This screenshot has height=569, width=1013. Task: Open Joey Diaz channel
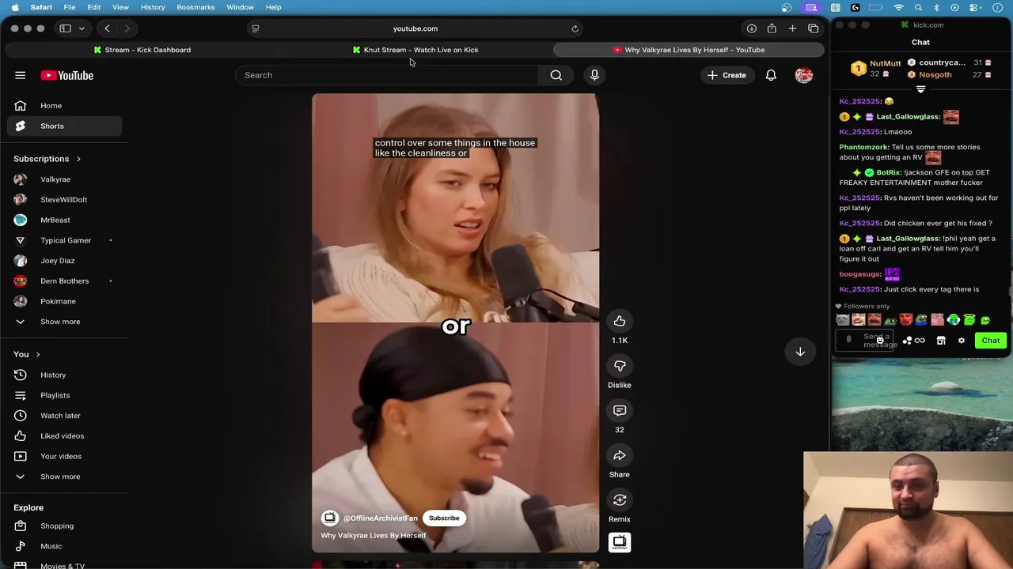[x=63, y=261]
